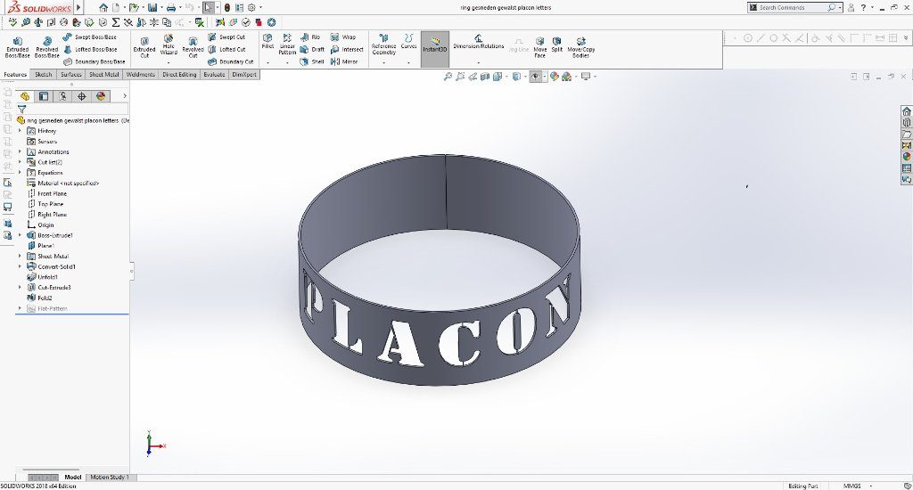
Task: Select the Swept Cut command
Action: coord(226,37)
